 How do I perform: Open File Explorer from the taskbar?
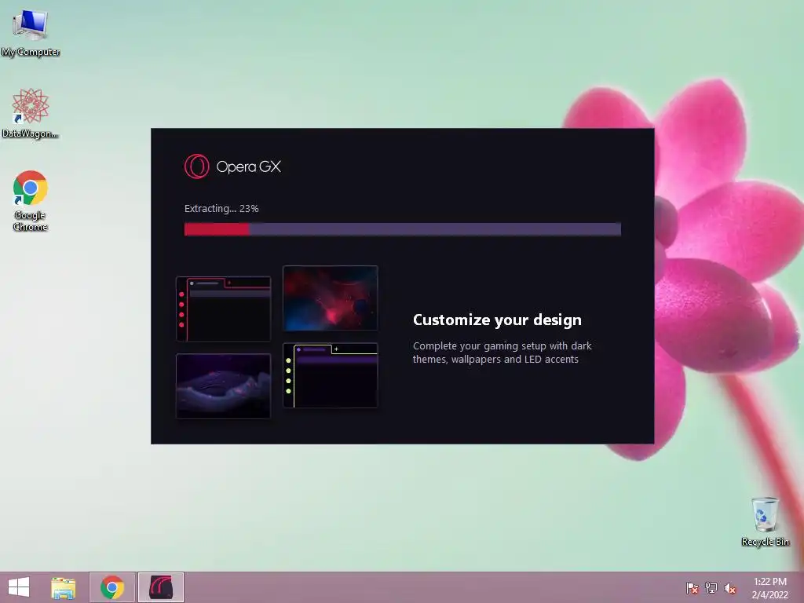pos(64,587)
